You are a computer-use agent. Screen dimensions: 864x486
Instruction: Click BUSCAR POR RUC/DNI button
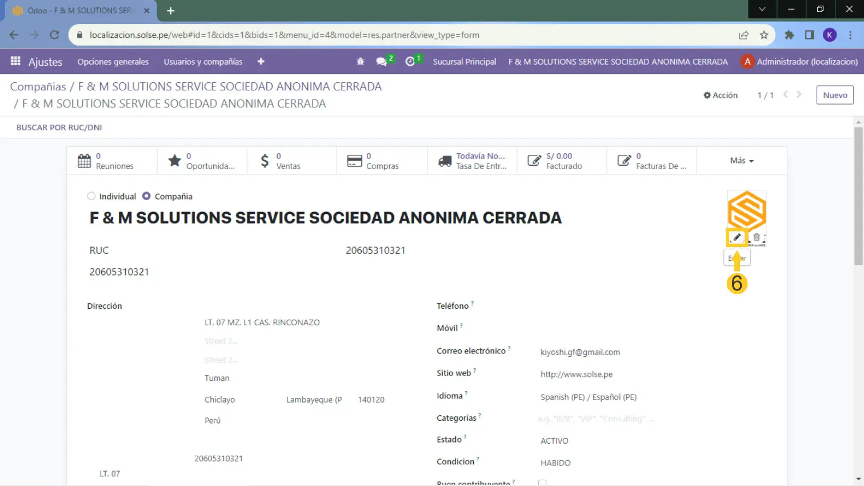coord(59,128)
